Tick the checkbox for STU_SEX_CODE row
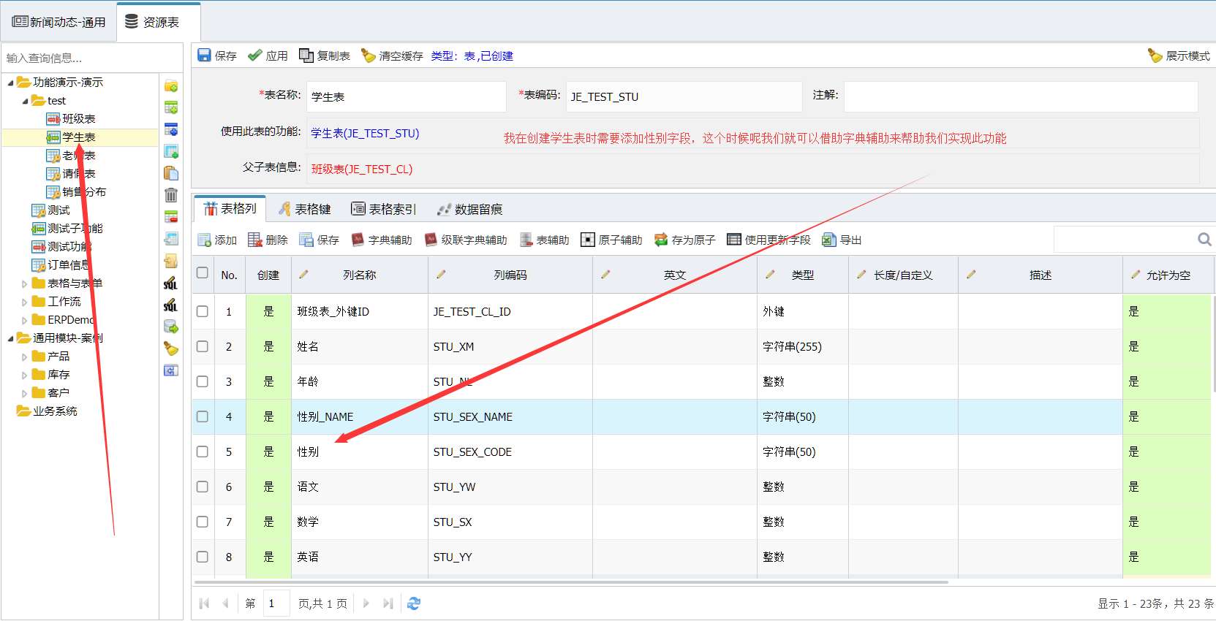Image resolution: width=1216 pixels, height=621 pixels. pos(203,452)
